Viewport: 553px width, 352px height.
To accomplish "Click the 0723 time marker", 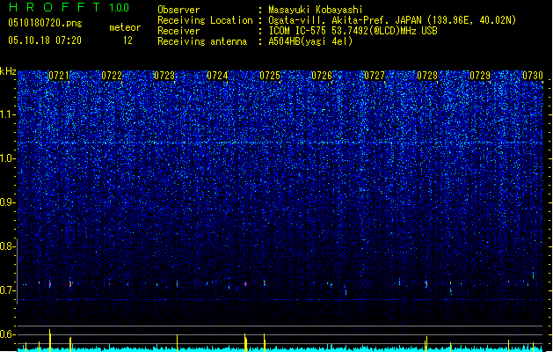I will (x=164, y=76).
